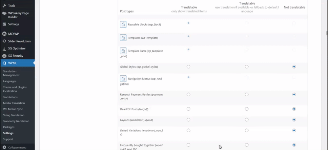The height and width of the screenshot is (150, 328).
Task: Click the lock icon beside Reusable blocks
Action: pos(123,25)
